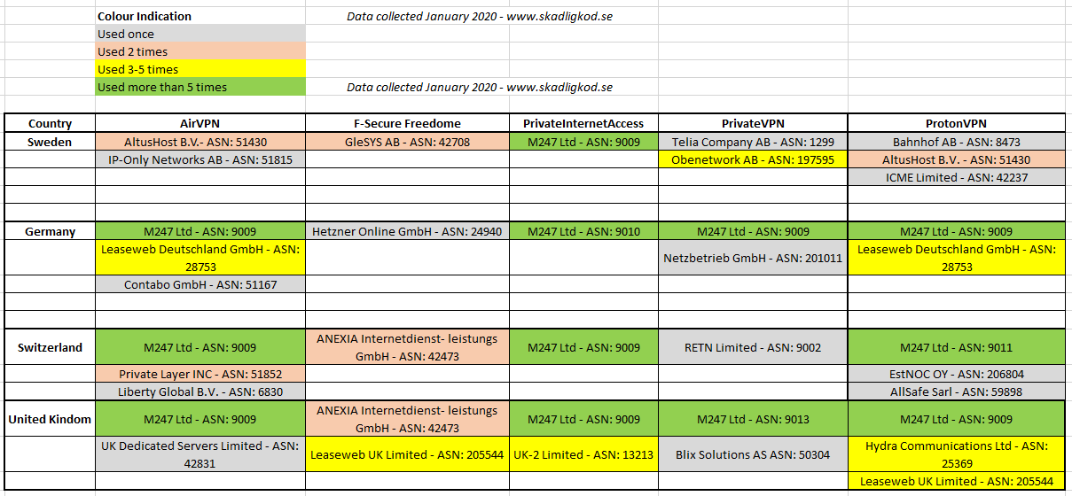Image resolution: width=1072 pixels, height=496 pixels.
Task: Select 'IP-Only Networks AB - ASN: 51815'
Action: pos(200,159)
